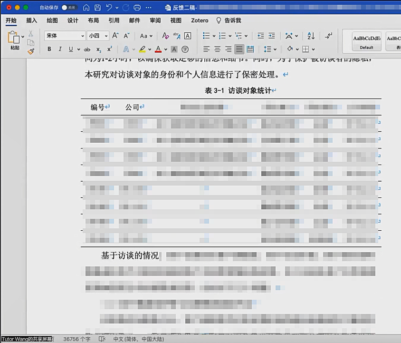This screenshot has width=401, height=343.
Task: Expand the paste options arrow
Action: (x=23, y=37)
